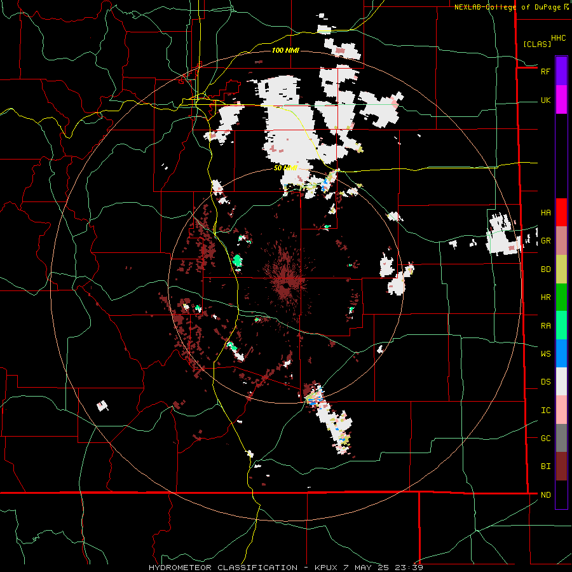Click the RF purple legend swatch

pos(561,71)
